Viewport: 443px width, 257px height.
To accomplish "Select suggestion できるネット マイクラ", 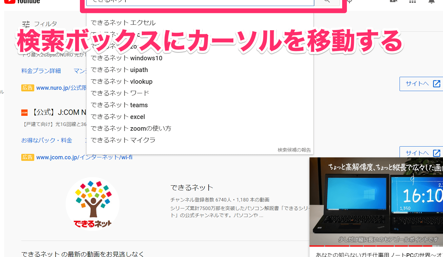I will 200,140.
